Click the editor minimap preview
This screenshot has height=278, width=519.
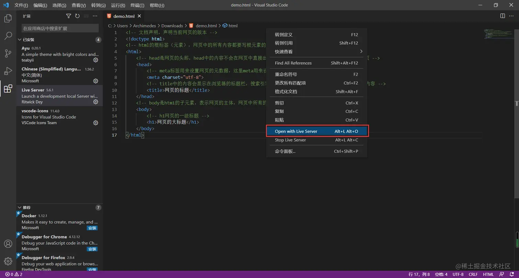point(498,34)
